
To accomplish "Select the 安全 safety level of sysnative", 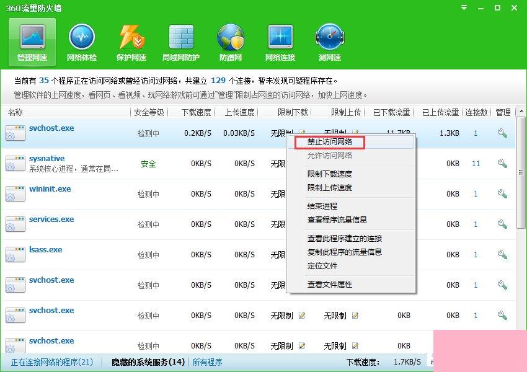I will tap(148, 164).
